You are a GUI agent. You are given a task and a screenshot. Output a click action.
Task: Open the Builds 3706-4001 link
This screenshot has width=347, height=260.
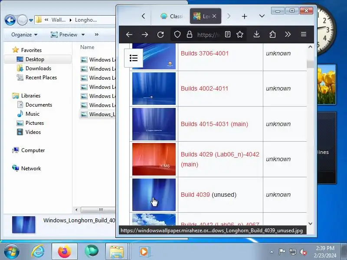204,53
